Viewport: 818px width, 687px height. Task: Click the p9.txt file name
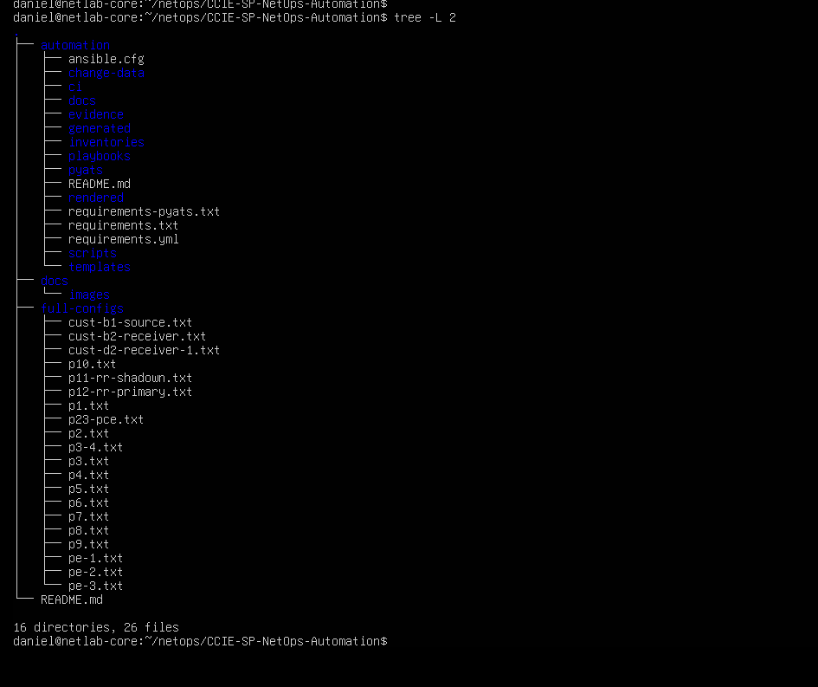pos(88,544)
